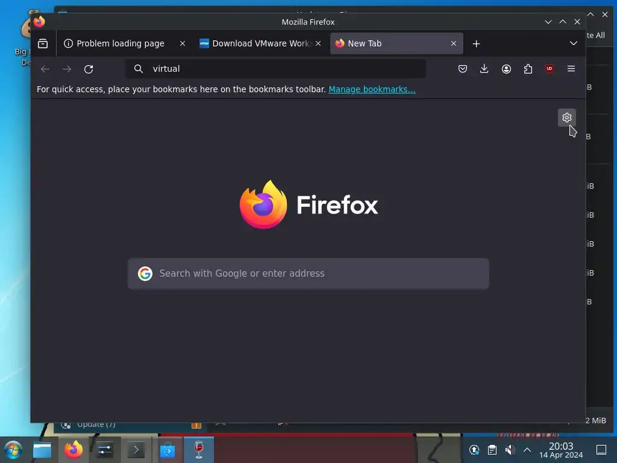Go forward using the forward arrow
The image size is (617, 463).
point(67,69)
